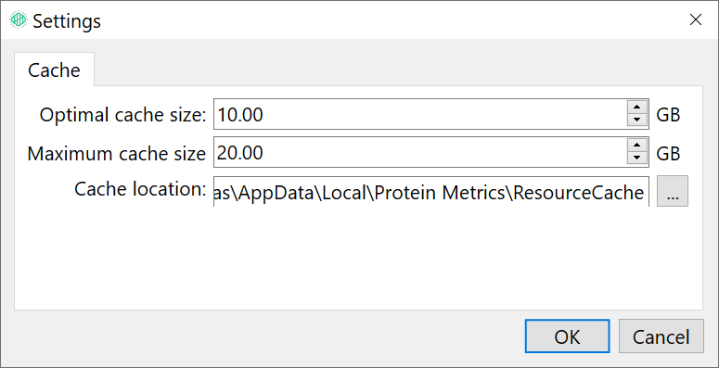This screenshot has width=719, height=368.
Task: Click the GB unit beside Maximum cache size
Action: [668, 153]
